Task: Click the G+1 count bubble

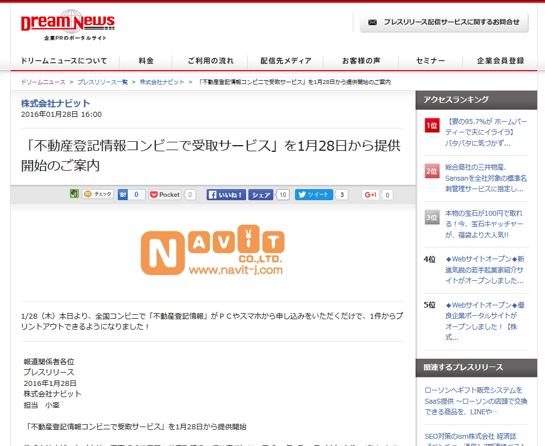Action: pyautogui.click(x=387, y=195)
